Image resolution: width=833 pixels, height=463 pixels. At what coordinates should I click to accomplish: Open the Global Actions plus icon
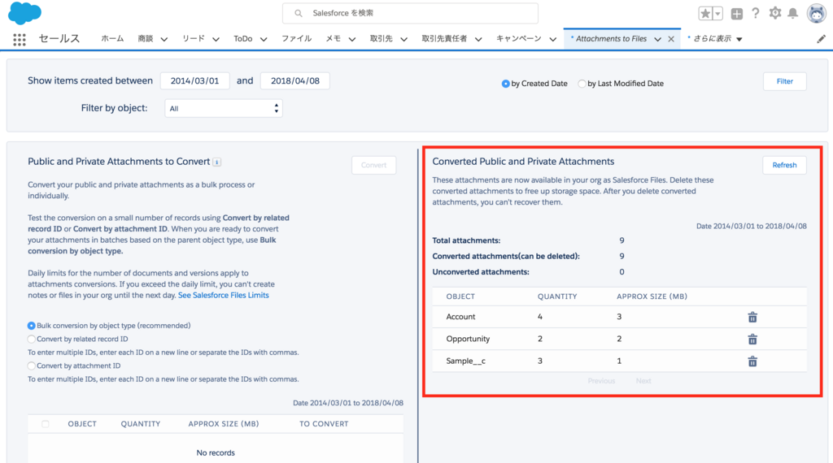click(736, 14)
